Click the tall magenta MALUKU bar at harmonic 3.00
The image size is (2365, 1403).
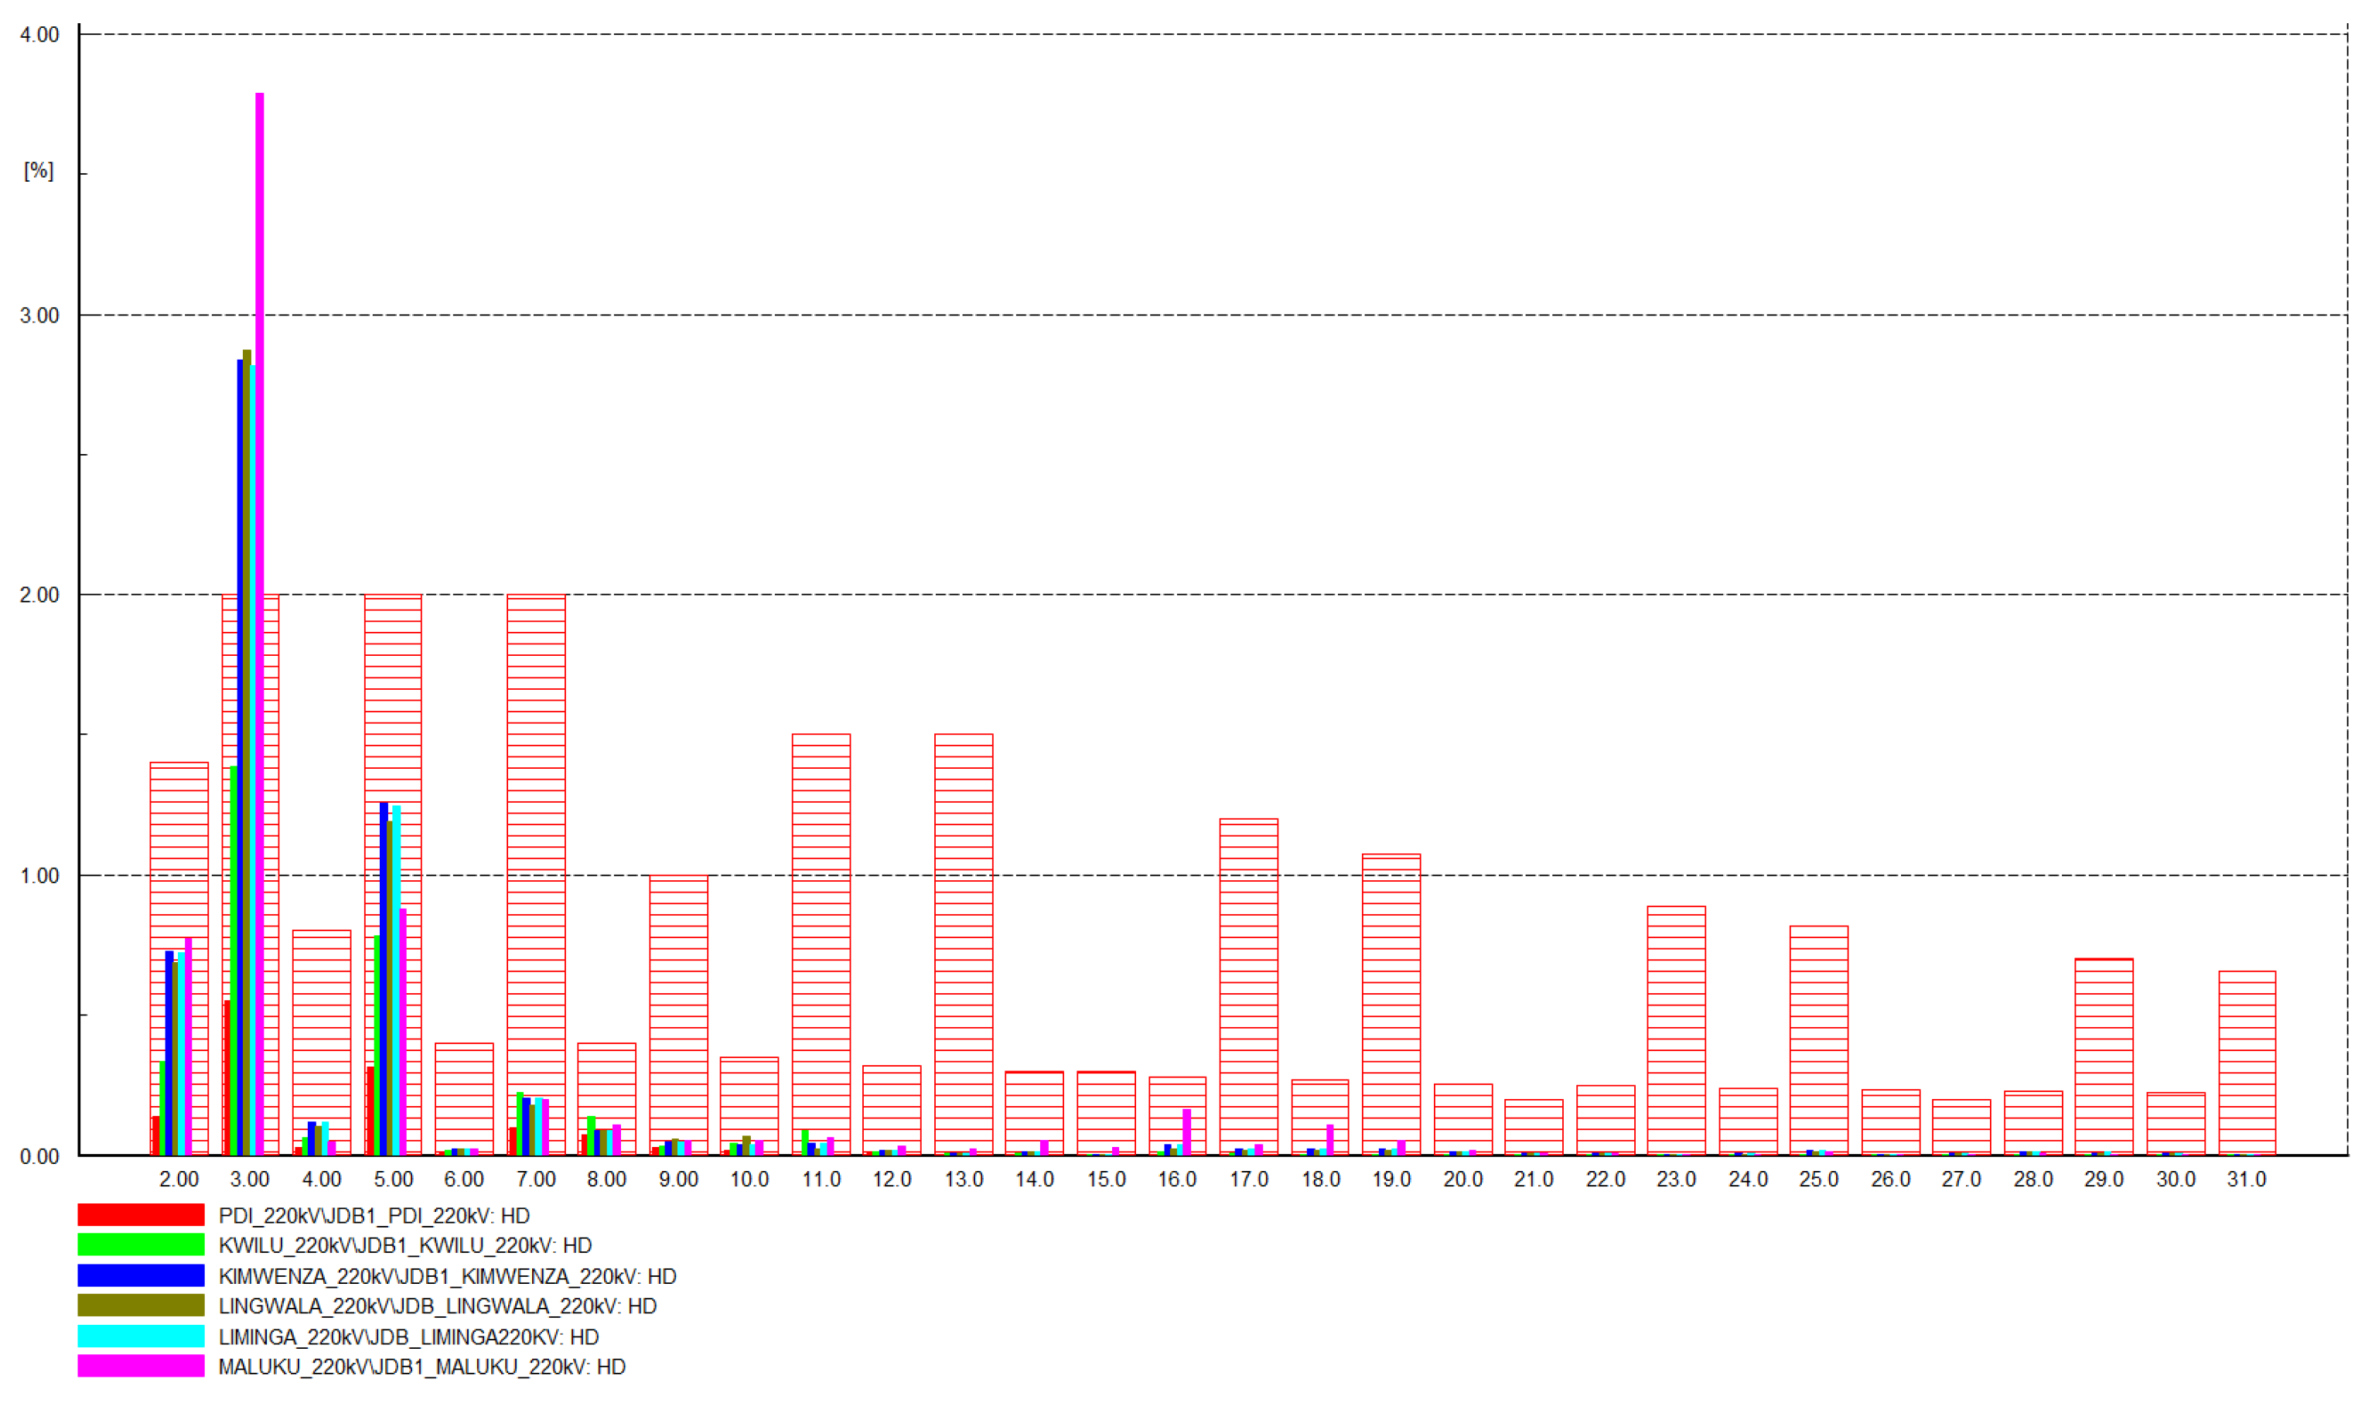coord(260,624)
